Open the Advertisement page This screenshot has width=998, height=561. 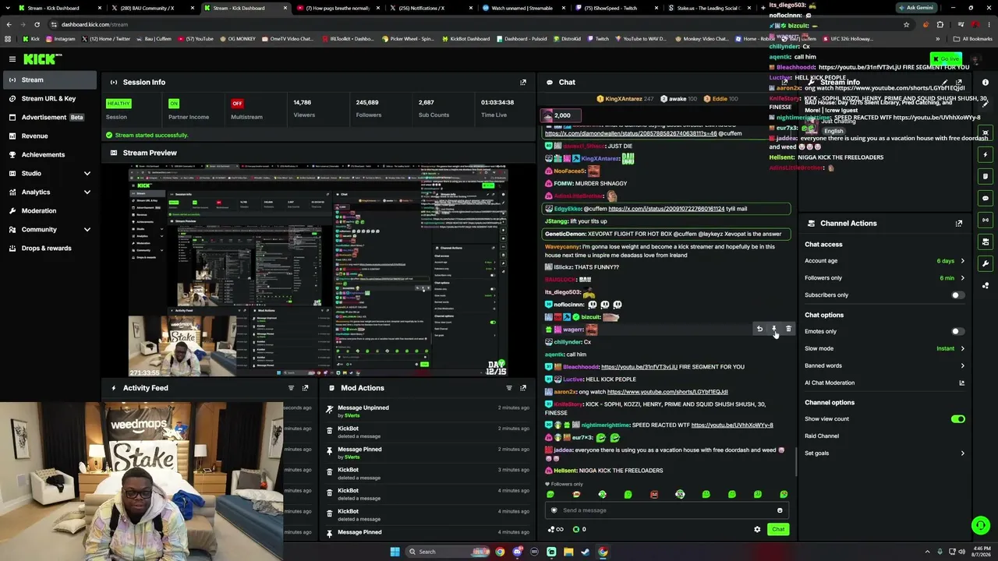click(50, 117)
